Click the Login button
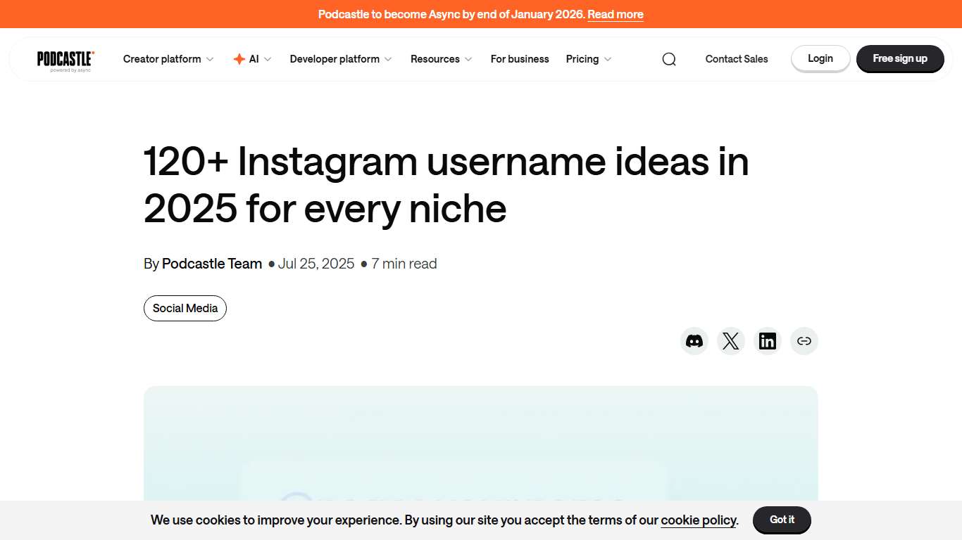 tap(820, 59)
